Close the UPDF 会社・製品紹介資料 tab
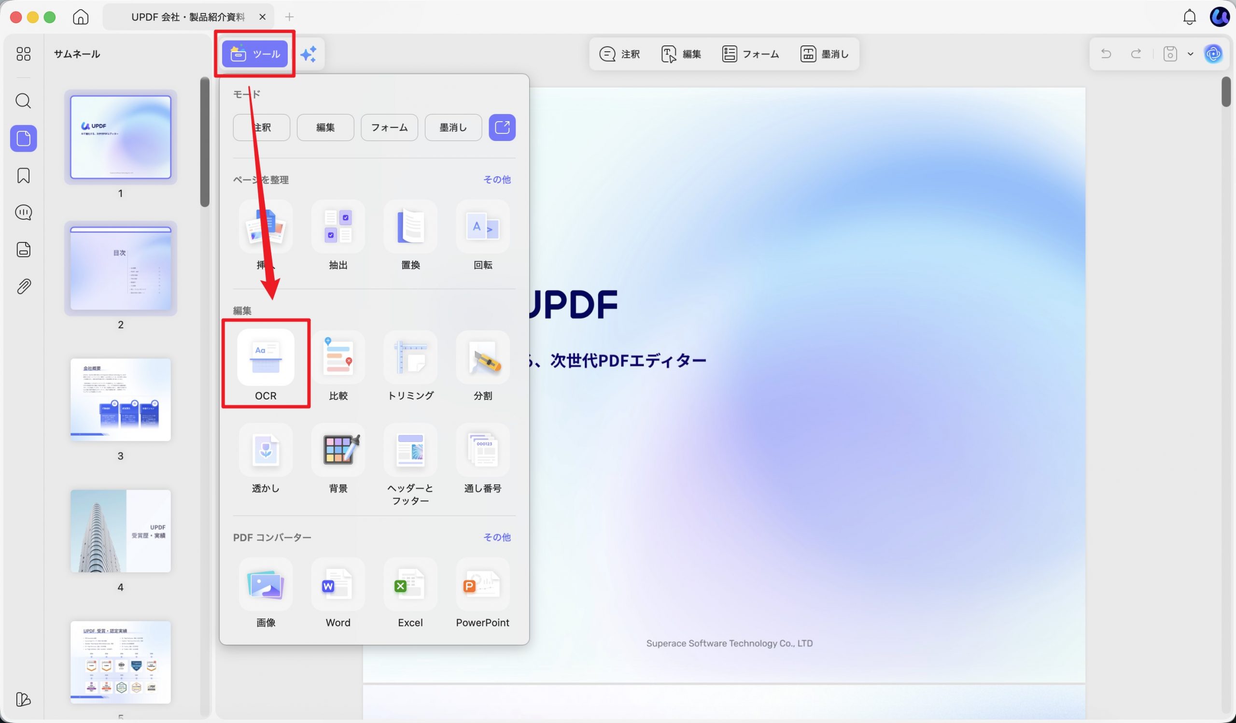The height and width of the screenshot is (723, 1236). [x=262, y=17]
